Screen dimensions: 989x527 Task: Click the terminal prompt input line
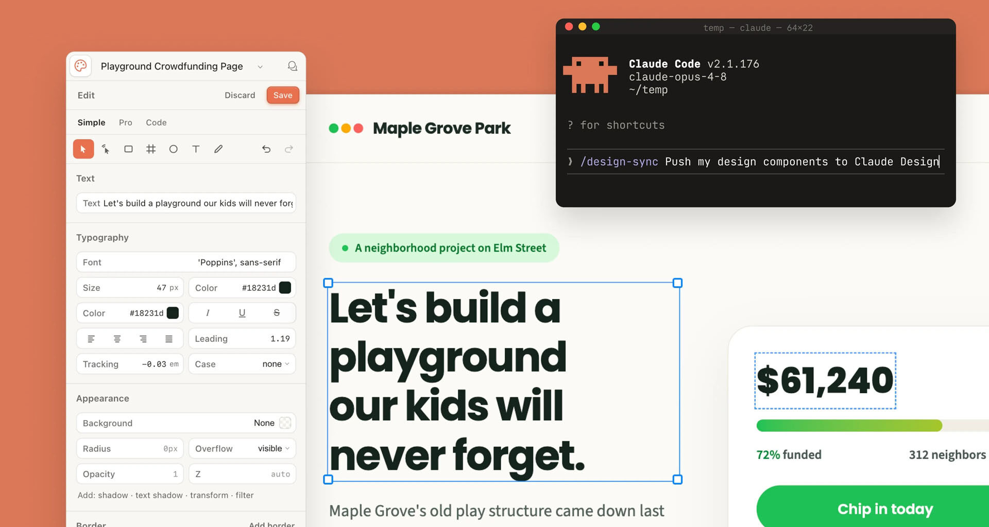click(756, 162)
